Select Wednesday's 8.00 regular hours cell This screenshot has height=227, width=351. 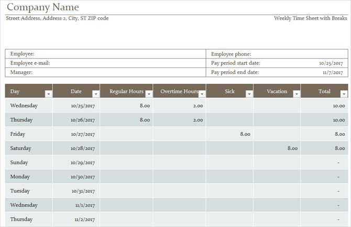click(x=126, y=105)
